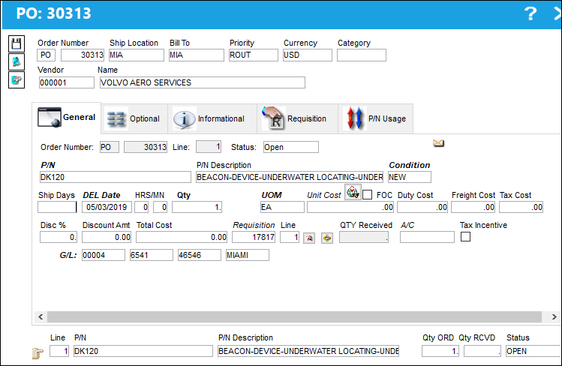
Task: Click the horizontal scrollbar right arrow
Action: coord(554,316)
